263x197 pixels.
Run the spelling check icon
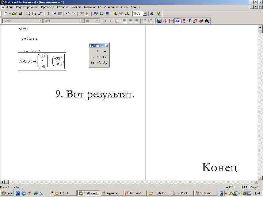click(x=40, y=13)
